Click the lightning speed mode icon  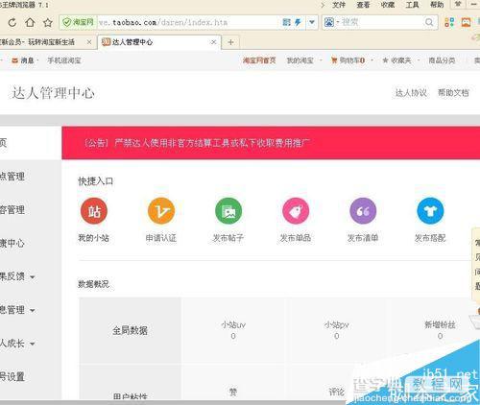pos(298,22)
